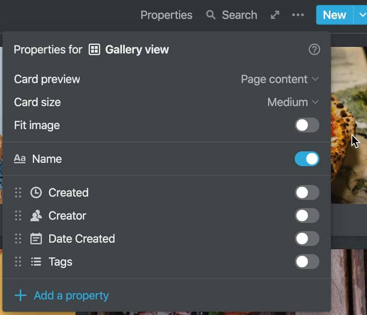This screenshot has width=367, height=315.
Task: Open the three-dot more options menu
Action: tap(298, 15)
